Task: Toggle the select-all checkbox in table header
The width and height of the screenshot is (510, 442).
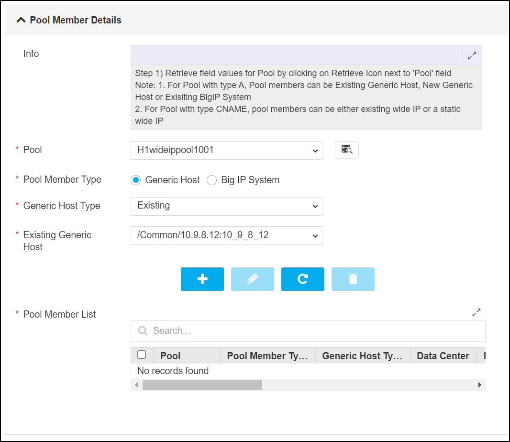Action: (142, 354)
